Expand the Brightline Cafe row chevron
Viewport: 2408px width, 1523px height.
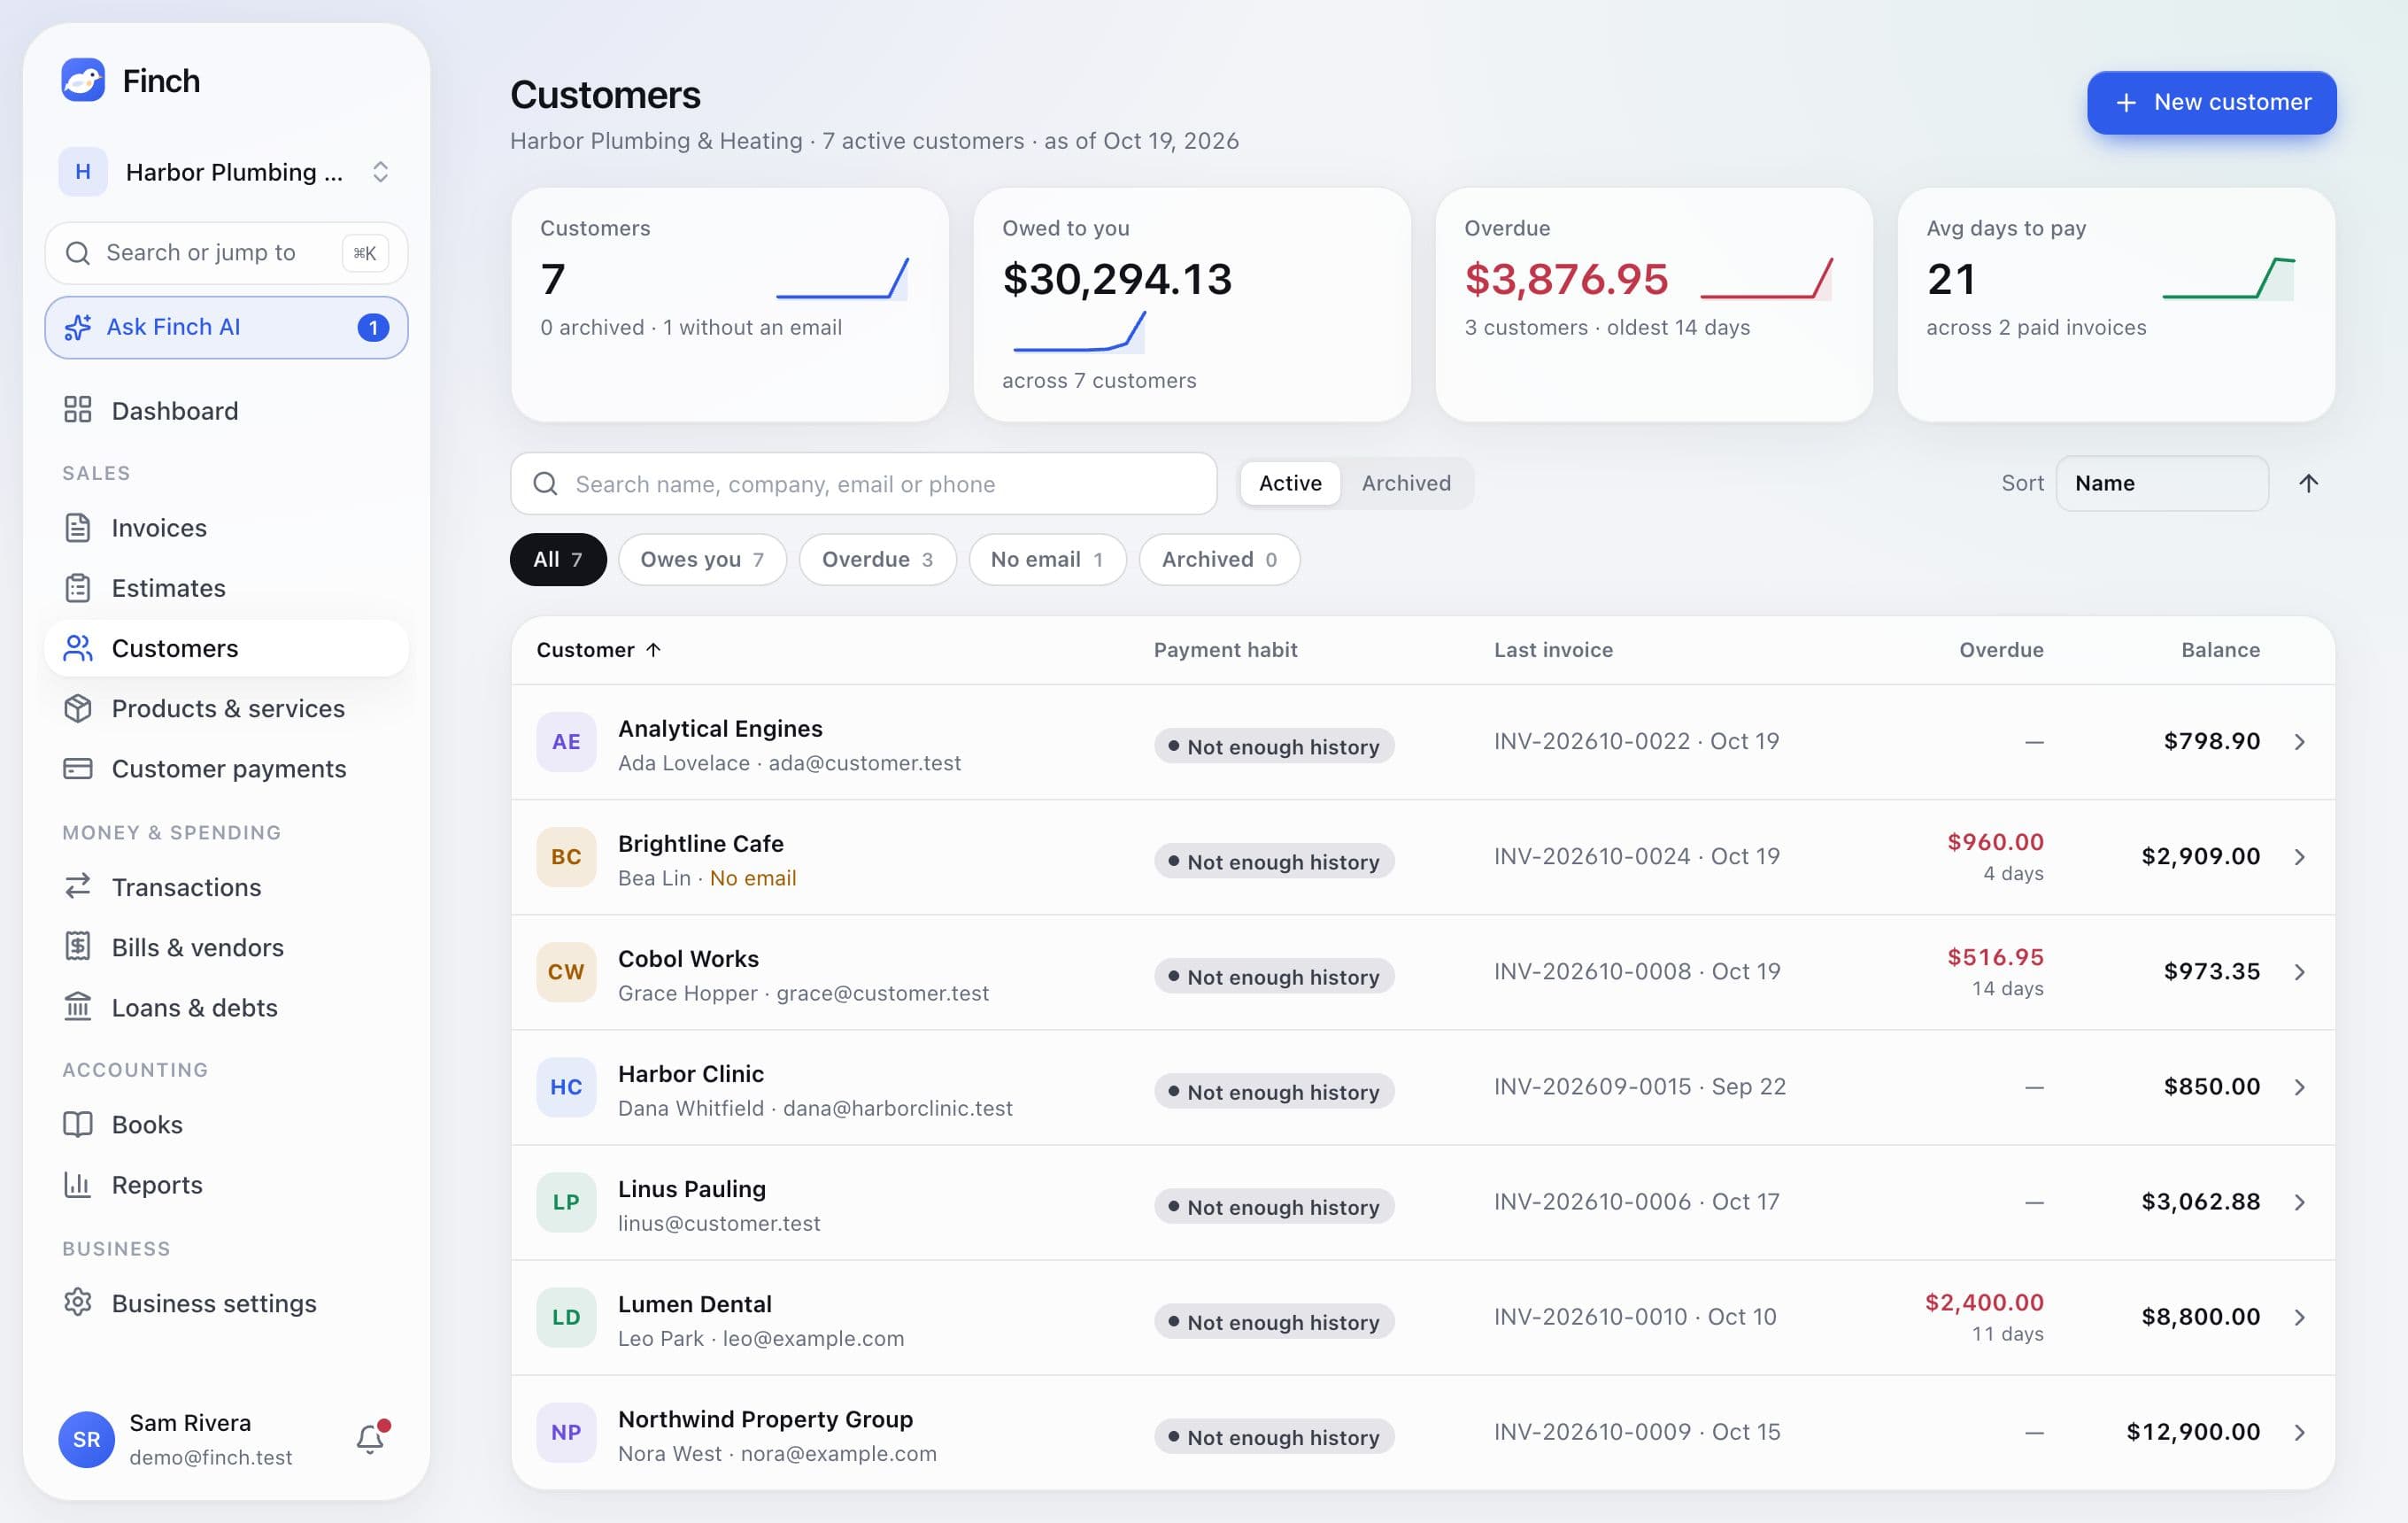tap(2299, 857)
